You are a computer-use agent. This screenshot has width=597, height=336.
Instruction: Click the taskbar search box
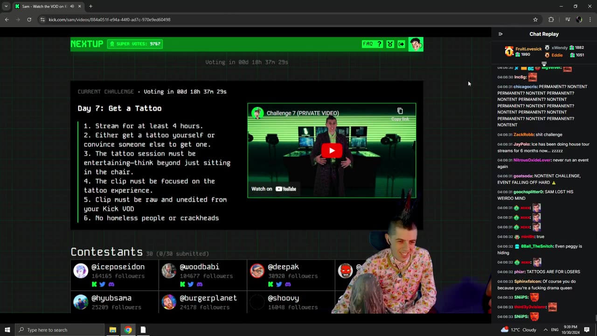point(59,330)
